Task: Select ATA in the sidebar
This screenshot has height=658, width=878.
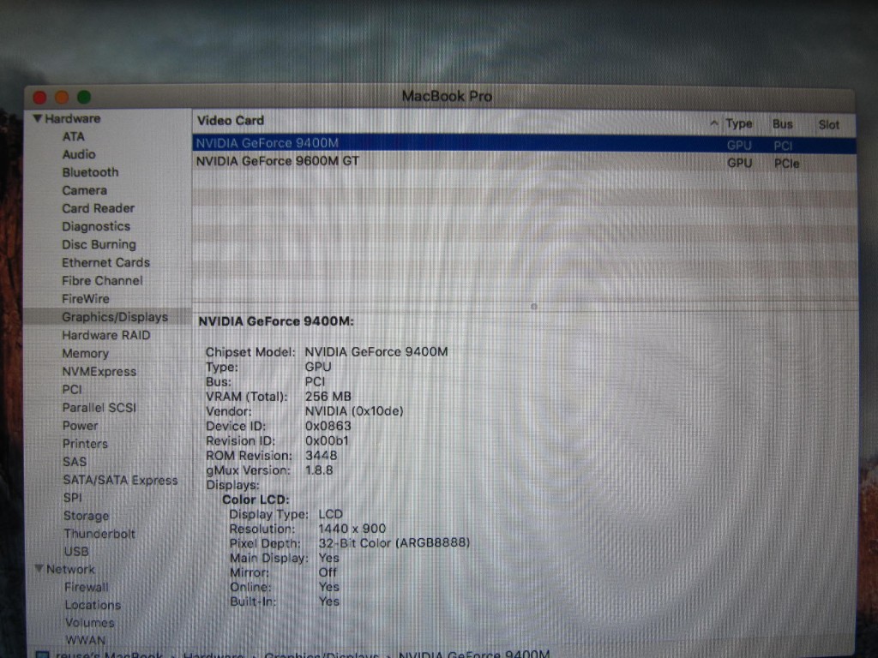Action: [74, 136]
